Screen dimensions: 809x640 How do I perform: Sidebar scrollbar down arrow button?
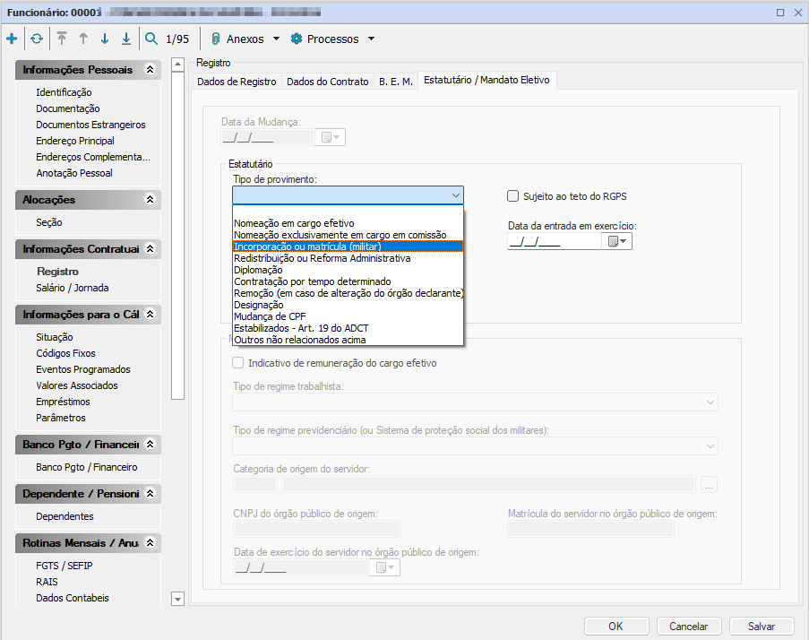[177, 599]
